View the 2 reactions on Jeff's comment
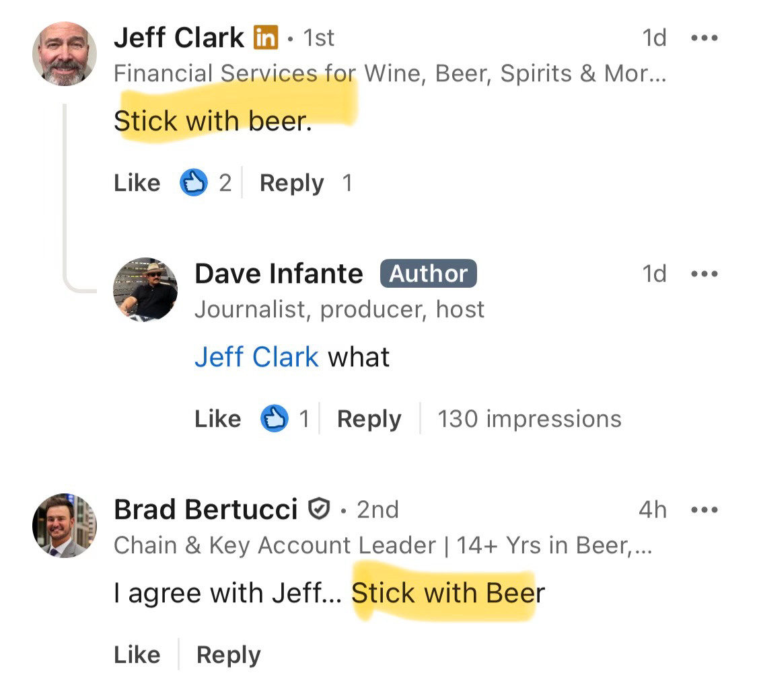This screenshot has height=681, width=757. (x=225, y=182)
